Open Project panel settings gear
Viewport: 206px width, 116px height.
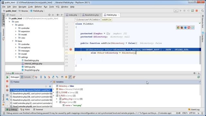click(58, 15)
